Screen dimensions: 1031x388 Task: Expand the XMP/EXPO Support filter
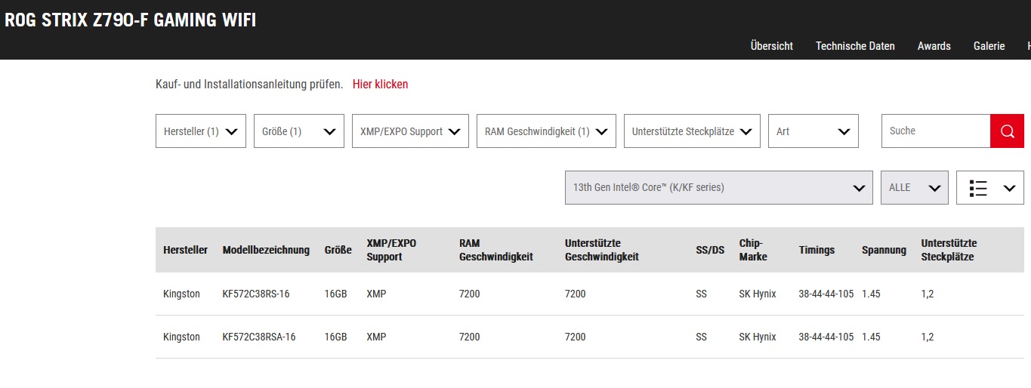pyautogui.click(x=410, y=131)
